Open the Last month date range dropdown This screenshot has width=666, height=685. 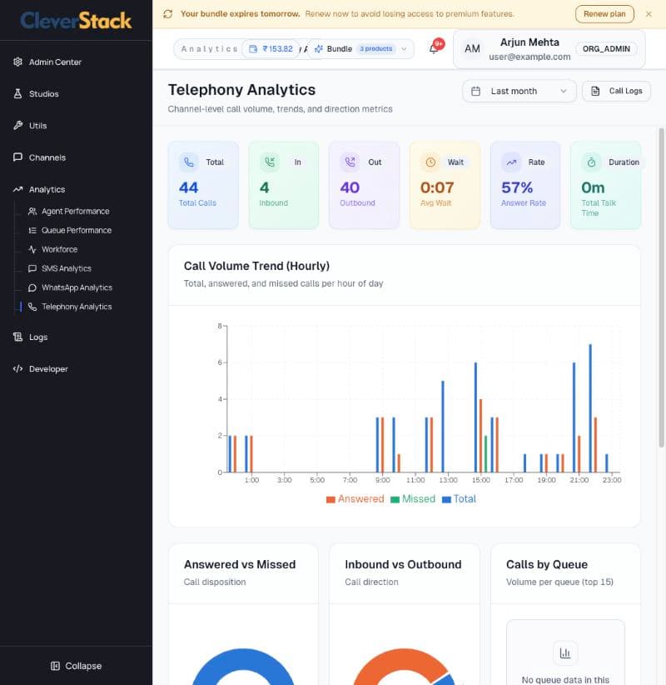tap(519, 92)
